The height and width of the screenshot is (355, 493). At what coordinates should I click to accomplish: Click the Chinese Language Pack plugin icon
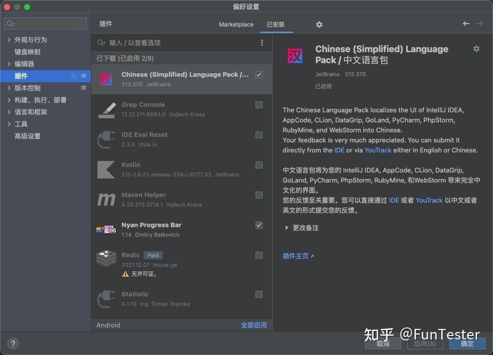tap(106, 79)
